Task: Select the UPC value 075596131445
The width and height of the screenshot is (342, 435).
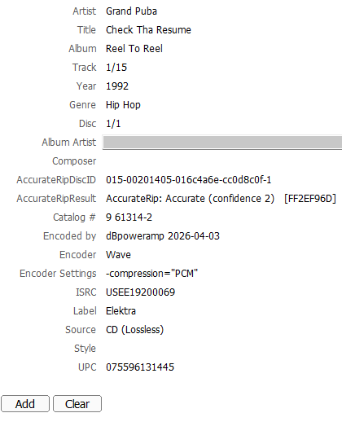Action: tap(140, 367)
